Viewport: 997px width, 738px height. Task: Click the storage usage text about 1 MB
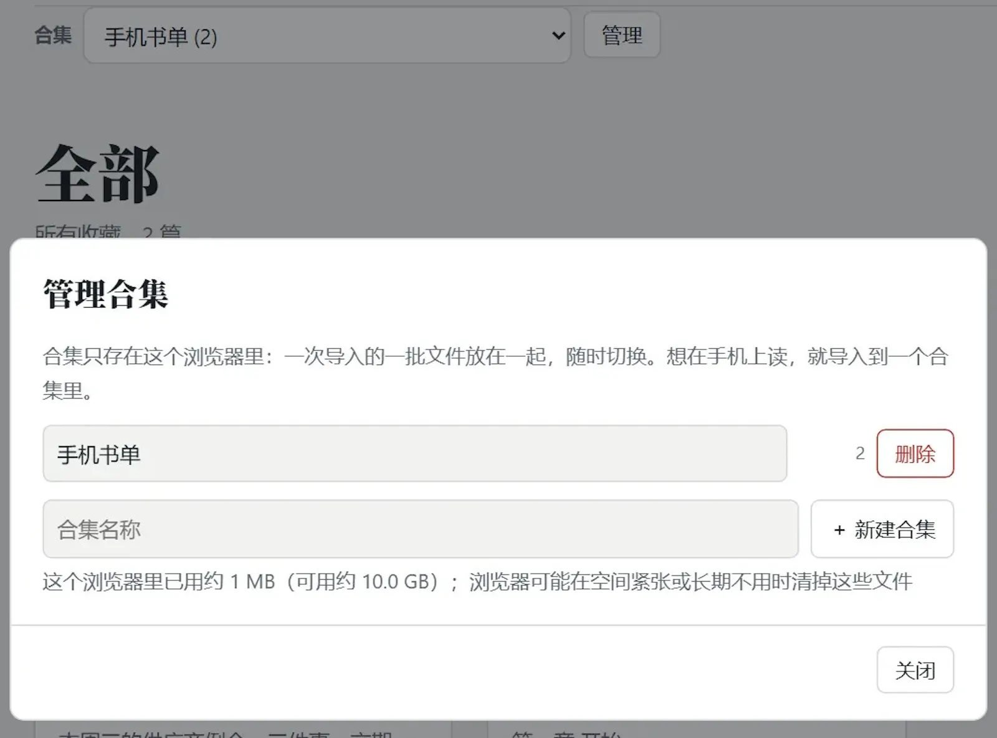[477, 582]
